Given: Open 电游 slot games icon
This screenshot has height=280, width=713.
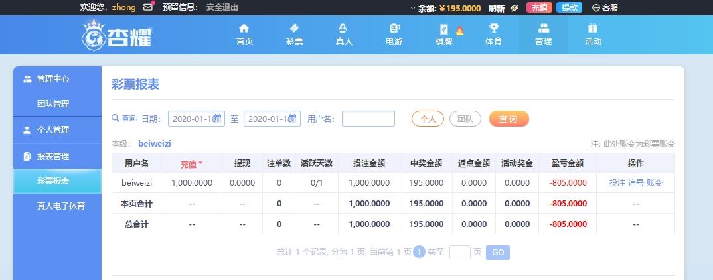Looking at the screenshot, I should point(394,28).
